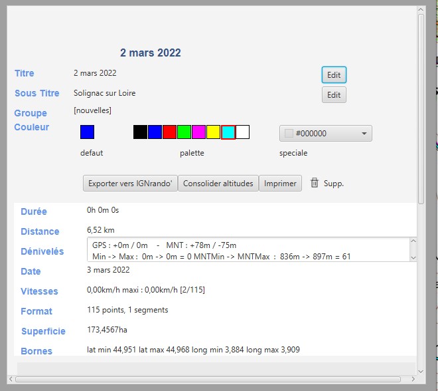Choose the white palette swatch
The height and width of the screenshot is (391, 438).
click(x=242, y=132)
